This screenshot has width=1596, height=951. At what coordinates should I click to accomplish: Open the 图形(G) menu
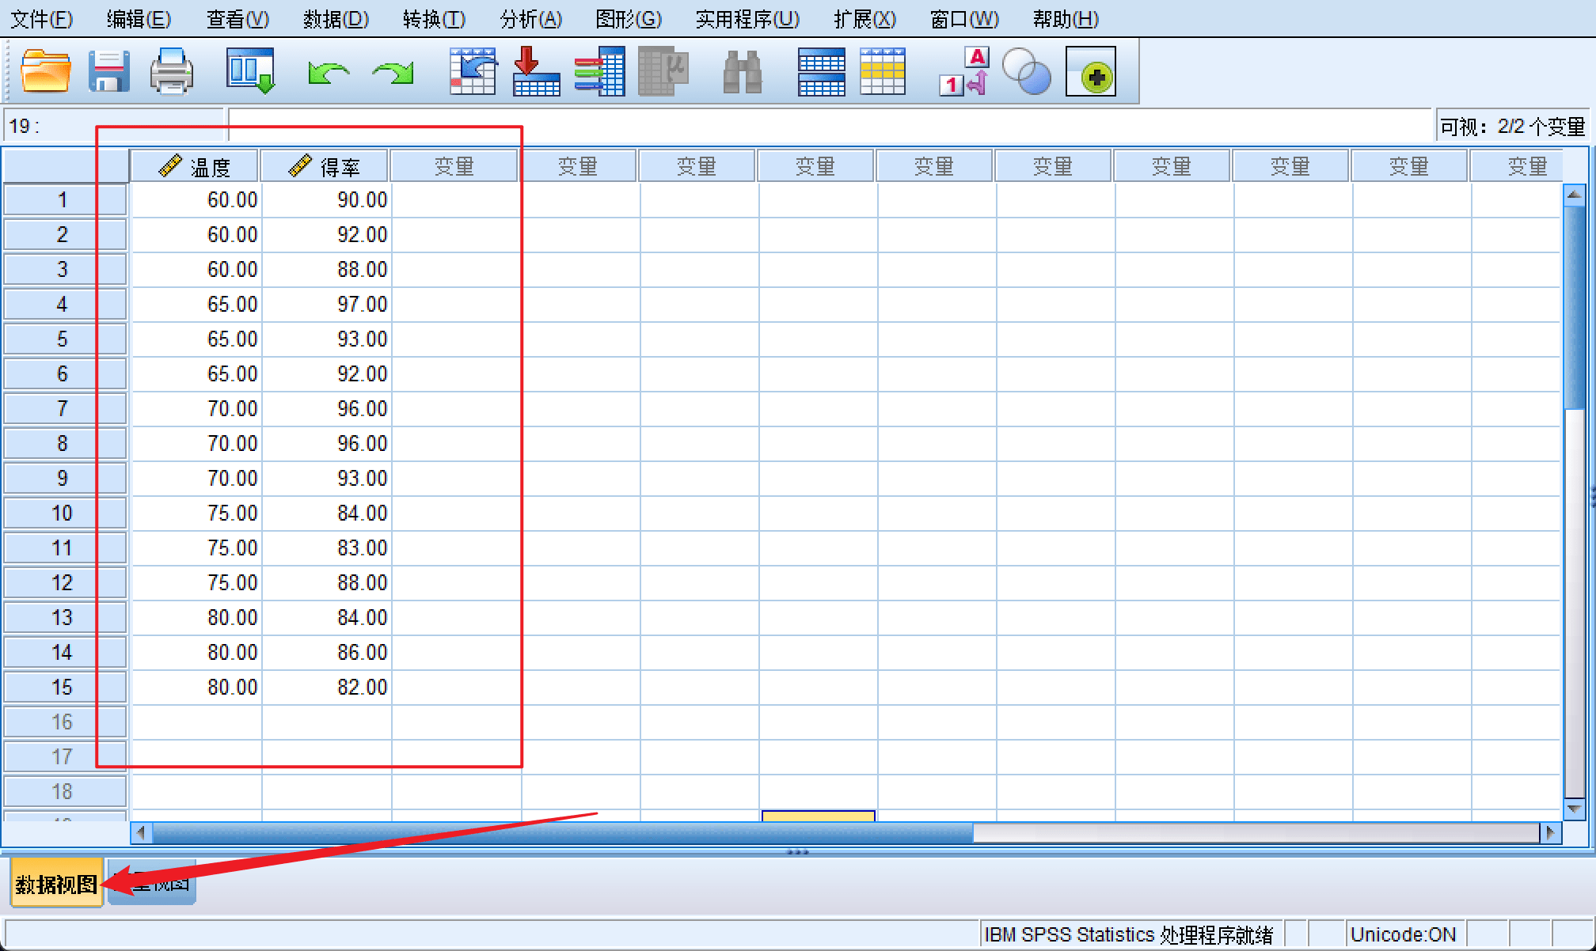point(628,19)
